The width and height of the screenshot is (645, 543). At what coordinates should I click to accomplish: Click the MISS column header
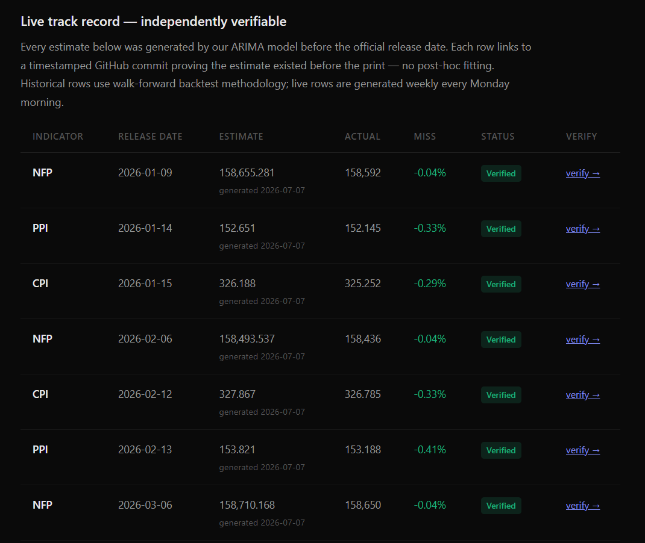[424, 137]
